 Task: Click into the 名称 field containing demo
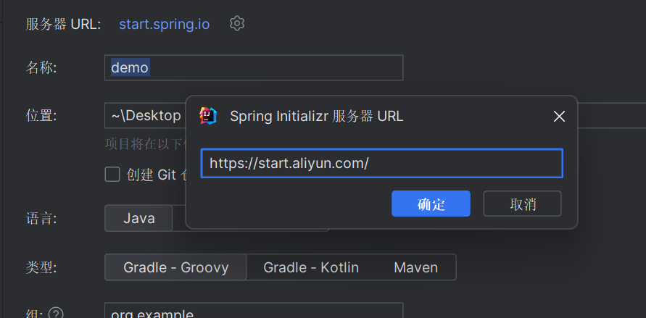click(x=254, y=67)
